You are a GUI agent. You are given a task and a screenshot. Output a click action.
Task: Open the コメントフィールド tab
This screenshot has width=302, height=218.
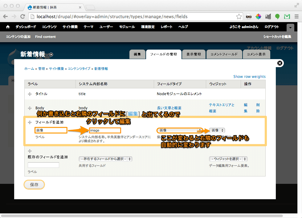coord(224,54)
